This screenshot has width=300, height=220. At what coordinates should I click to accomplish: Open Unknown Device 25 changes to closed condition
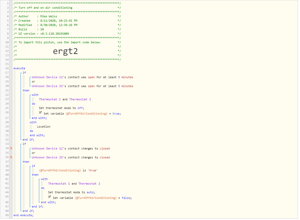point(71,157)
